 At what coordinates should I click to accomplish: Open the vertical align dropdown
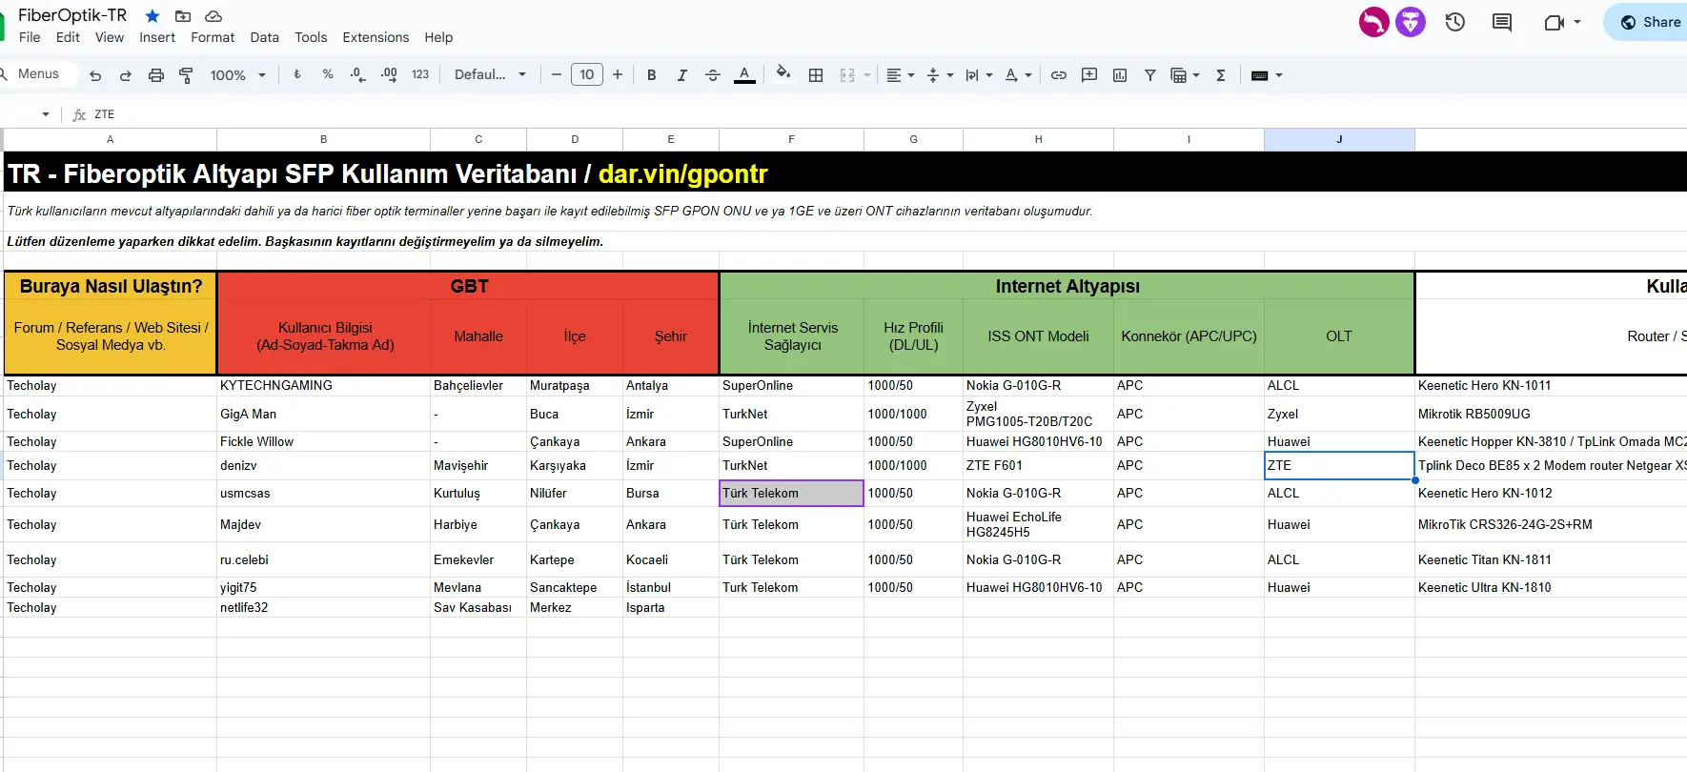coord(940,75)
